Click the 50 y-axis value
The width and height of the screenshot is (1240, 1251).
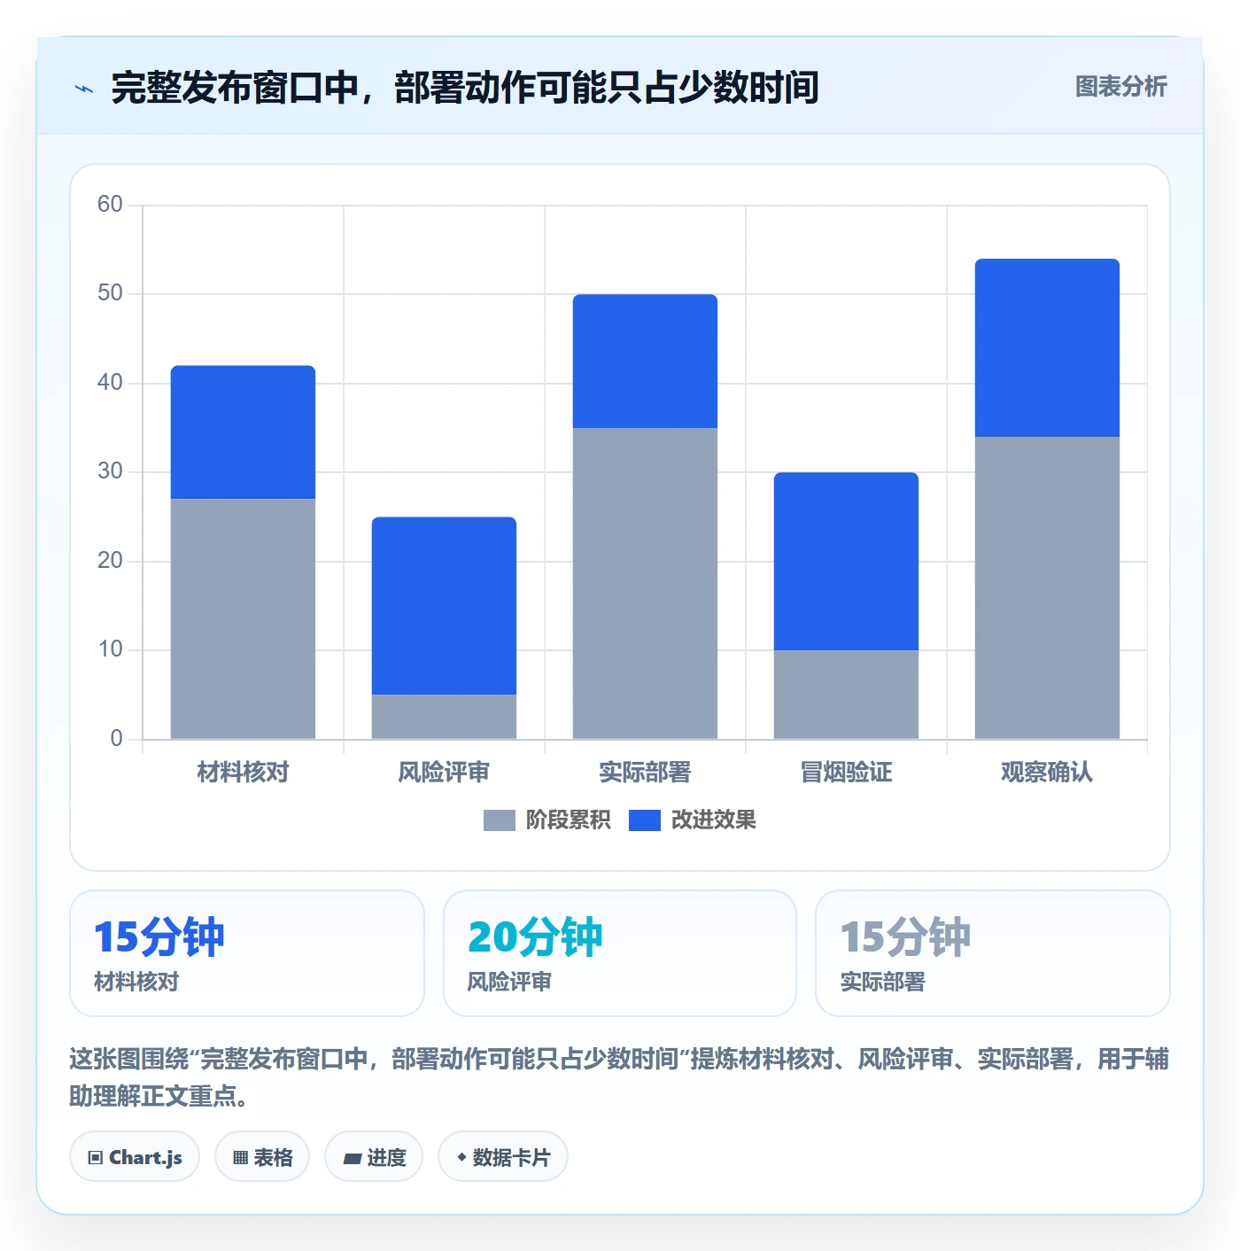click(x=110, y=293)
